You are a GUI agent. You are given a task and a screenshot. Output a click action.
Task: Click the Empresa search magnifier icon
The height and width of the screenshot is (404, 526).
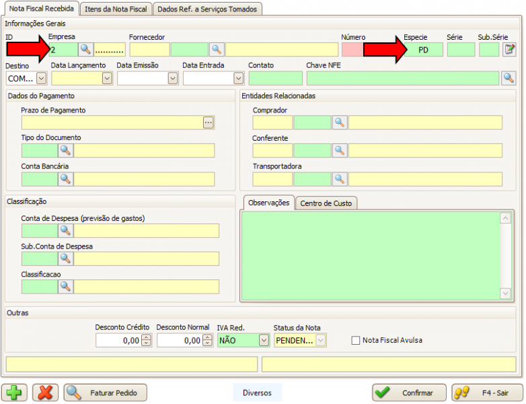click(85, 49)
